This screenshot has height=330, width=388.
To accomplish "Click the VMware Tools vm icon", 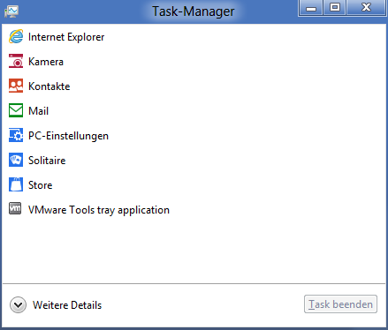I will coord(15,209).
